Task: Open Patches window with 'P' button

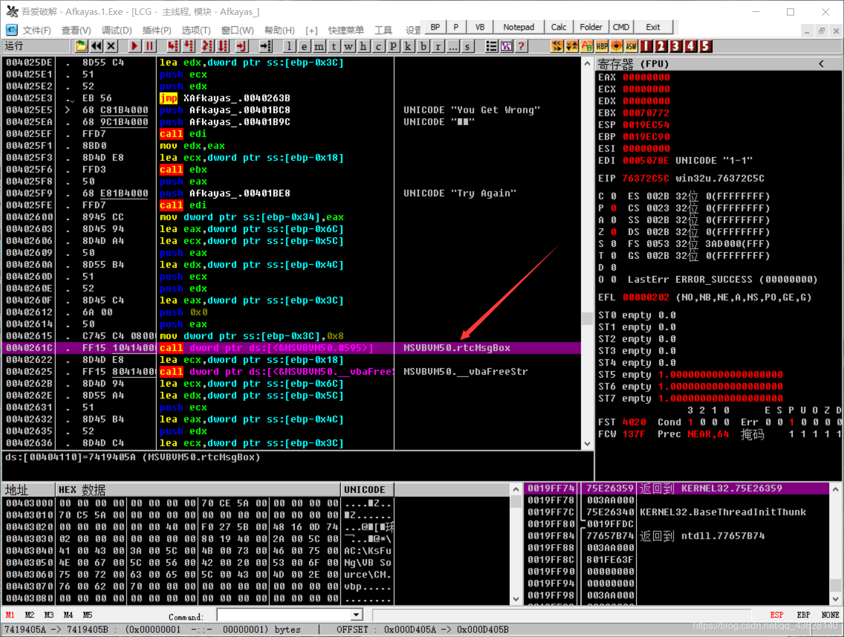Action: point(393,46)
